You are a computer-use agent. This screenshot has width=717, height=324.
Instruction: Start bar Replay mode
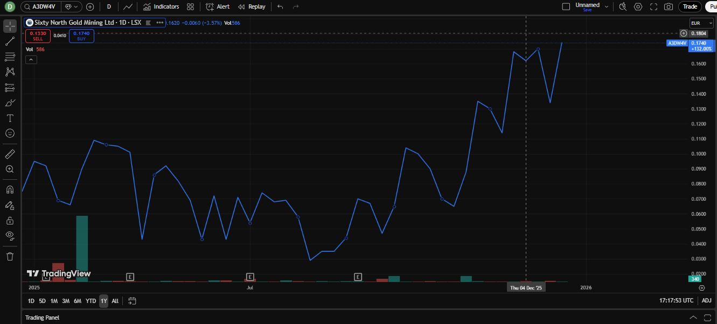(252, 6)
